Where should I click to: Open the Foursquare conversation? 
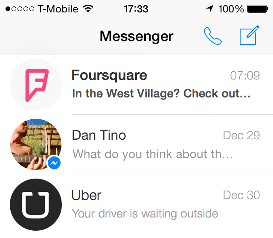point(136,85)
